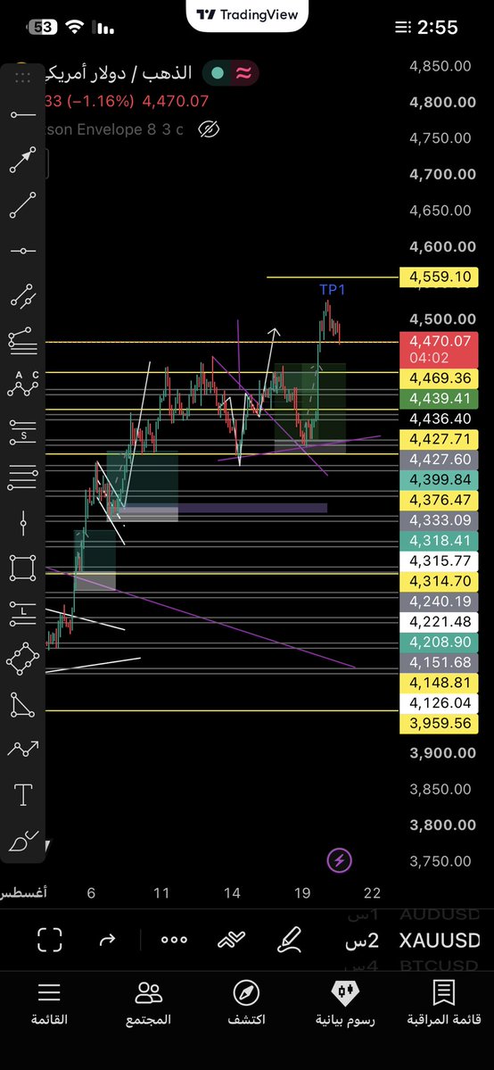Tap the date label 11 on time axis
Image resolution: width=494 pixels, height=1070 pixels.
coord(161,893)
